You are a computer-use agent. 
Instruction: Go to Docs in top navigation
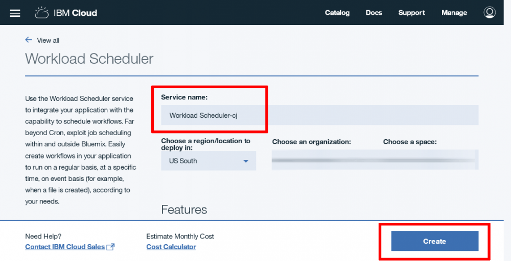374,13
